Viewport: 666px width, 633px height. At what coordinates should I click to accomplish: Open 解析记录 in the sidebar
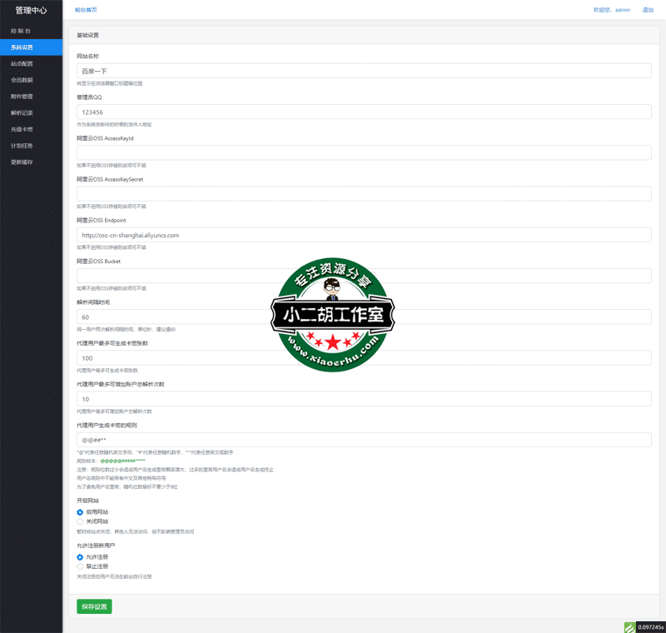coord(22,112)
